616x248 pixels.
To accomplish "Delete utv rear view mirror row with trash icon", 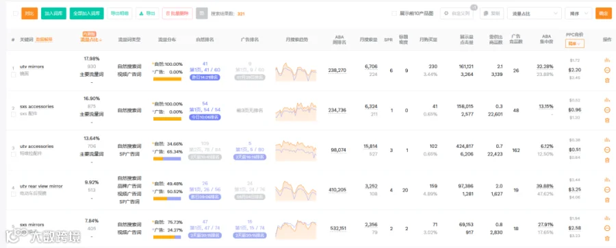I will click(607, 199).
